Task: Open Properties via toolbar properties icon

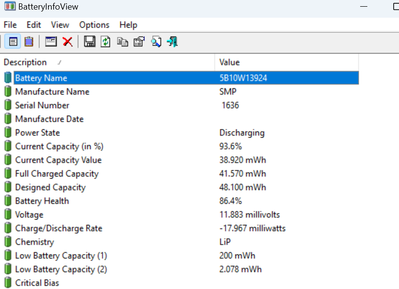Action: (139, 42)
